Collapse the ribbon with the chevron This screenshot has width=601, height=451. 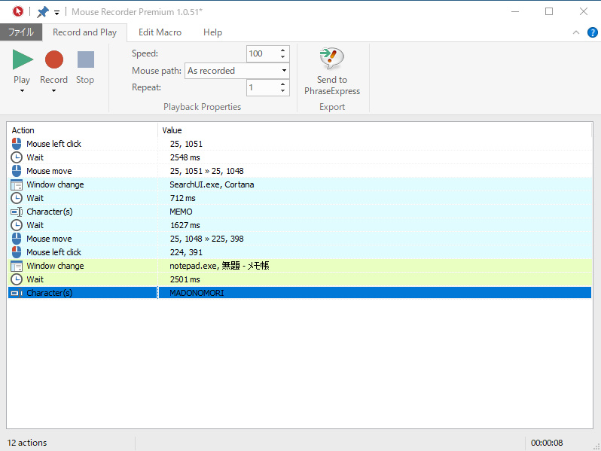pos(575,32)
